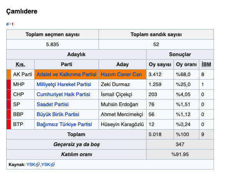Click candidate name İsmail Çiçekçi
232x178 pixels.
tap(117, 94)
